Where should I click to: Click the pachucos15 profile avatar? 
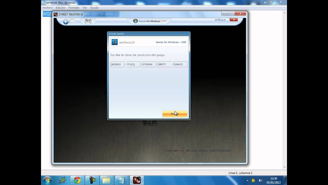point(115,42)
